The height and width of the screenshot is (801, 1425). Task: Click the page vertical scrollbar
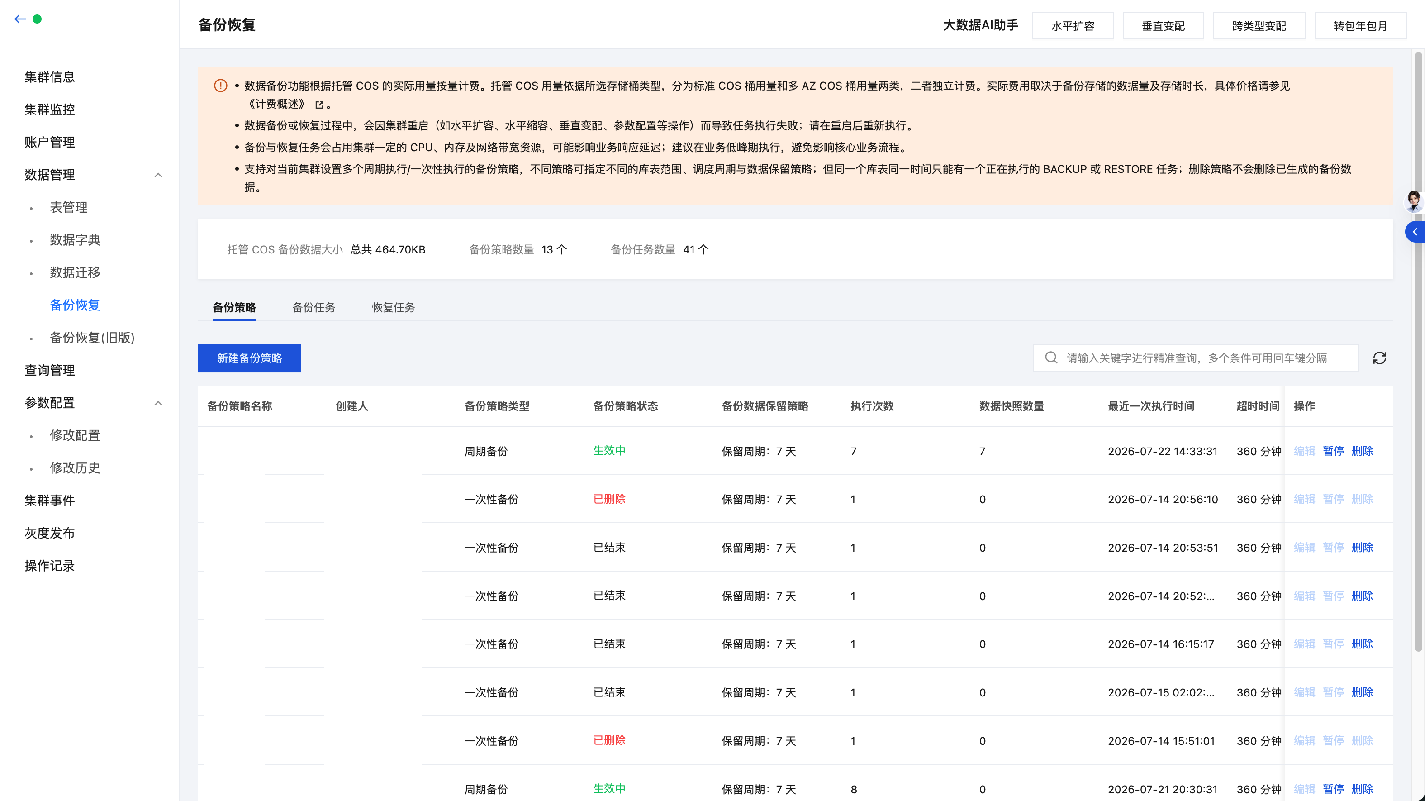pyautogui.click(x=1418, y=352)
